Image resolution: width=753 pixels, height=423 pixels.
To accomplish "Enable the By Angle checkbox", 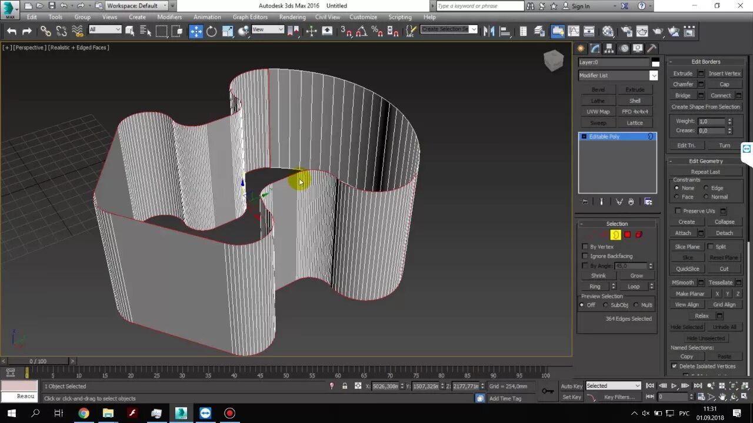I will [585, 266].
